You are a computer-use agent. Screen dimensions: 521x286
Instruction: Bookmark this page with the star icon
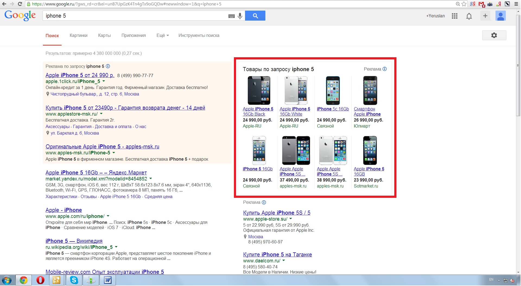(x=464, y=4)
